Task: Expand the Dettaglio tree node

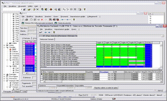Action: (4, 74)
